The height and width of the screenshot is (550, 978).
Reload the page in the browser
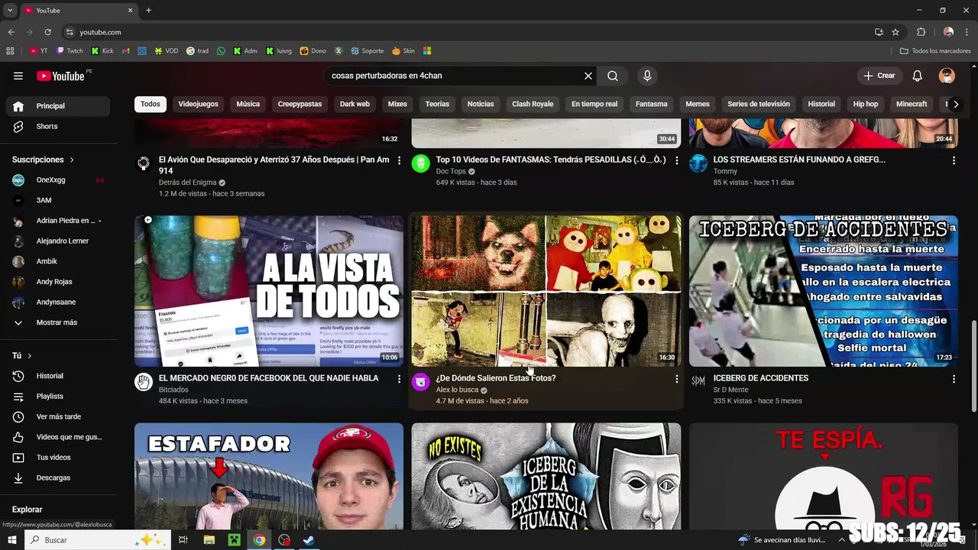47,32
